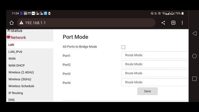This screenshot has height=112, width=199.
Task: Tap the 192.168.1.1 address bar
Action: click(x=86, y=23)
